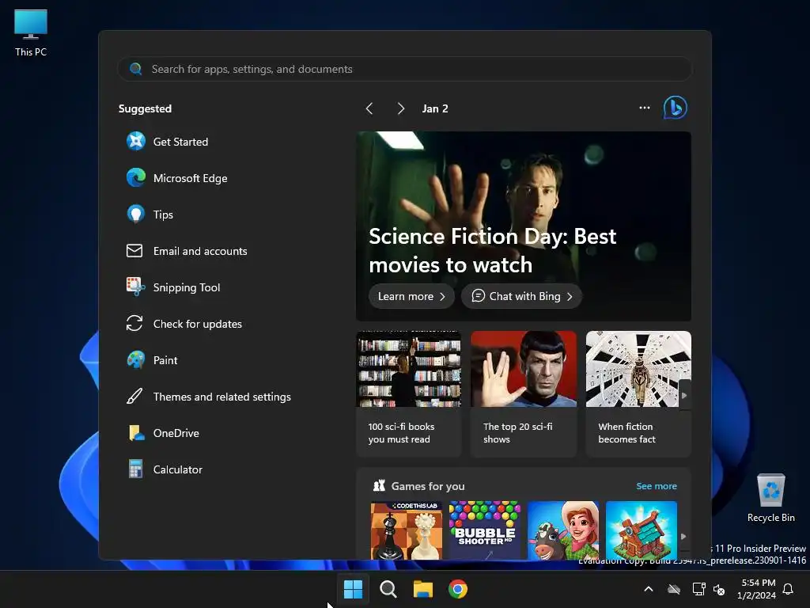Open the Get Started app icon
Screen dimensions: 810x608
tap(136, 141)
